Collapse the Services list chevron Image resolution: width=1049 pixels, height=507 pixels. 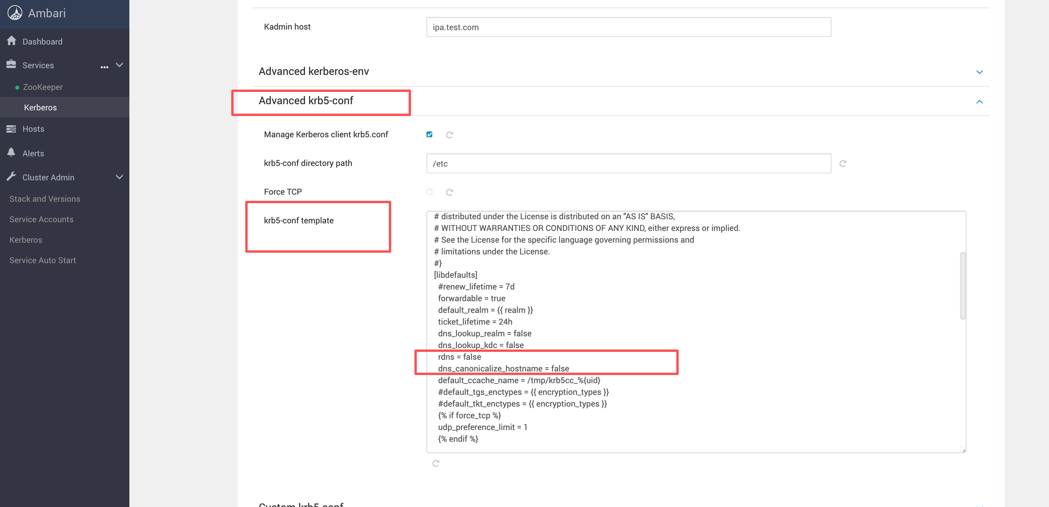pyautogui.click(x=119, y=65)
